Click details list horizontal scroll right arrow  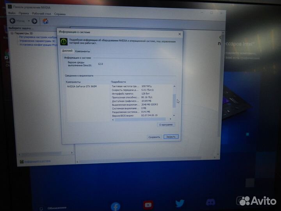click(170, 119)
